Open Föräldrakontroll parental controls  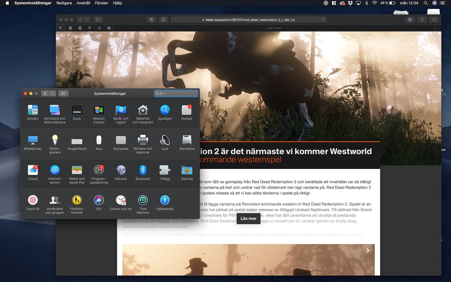tap(77, 204)
